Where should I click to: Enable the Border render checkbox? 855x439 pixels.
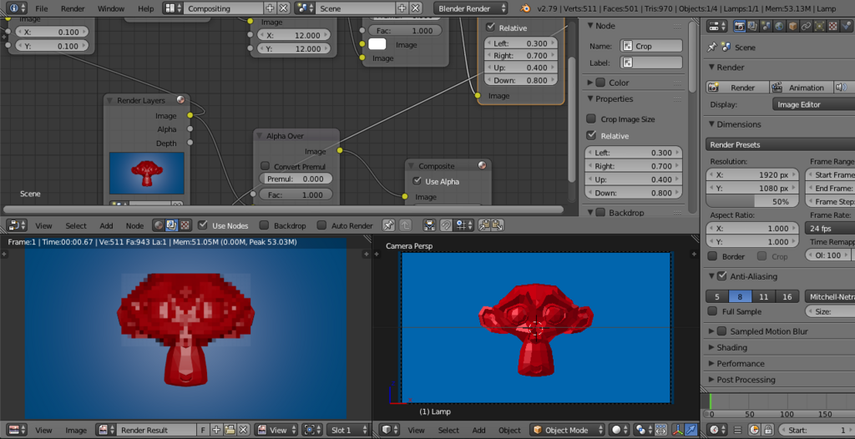712,256
